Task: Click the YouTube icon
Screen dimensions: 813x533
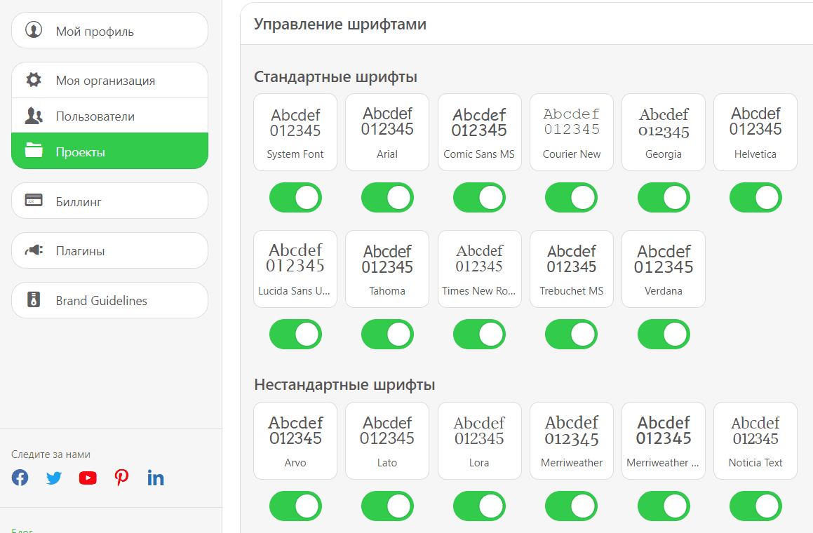Action: point(88,478)
